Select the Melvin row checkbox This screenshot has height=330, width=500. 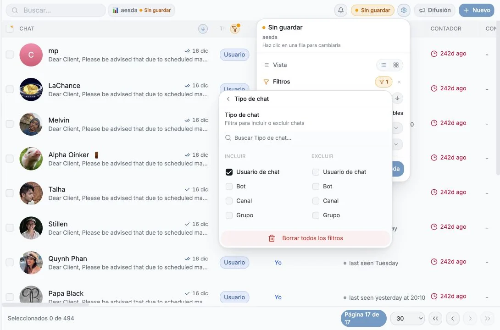click(10, 124)
